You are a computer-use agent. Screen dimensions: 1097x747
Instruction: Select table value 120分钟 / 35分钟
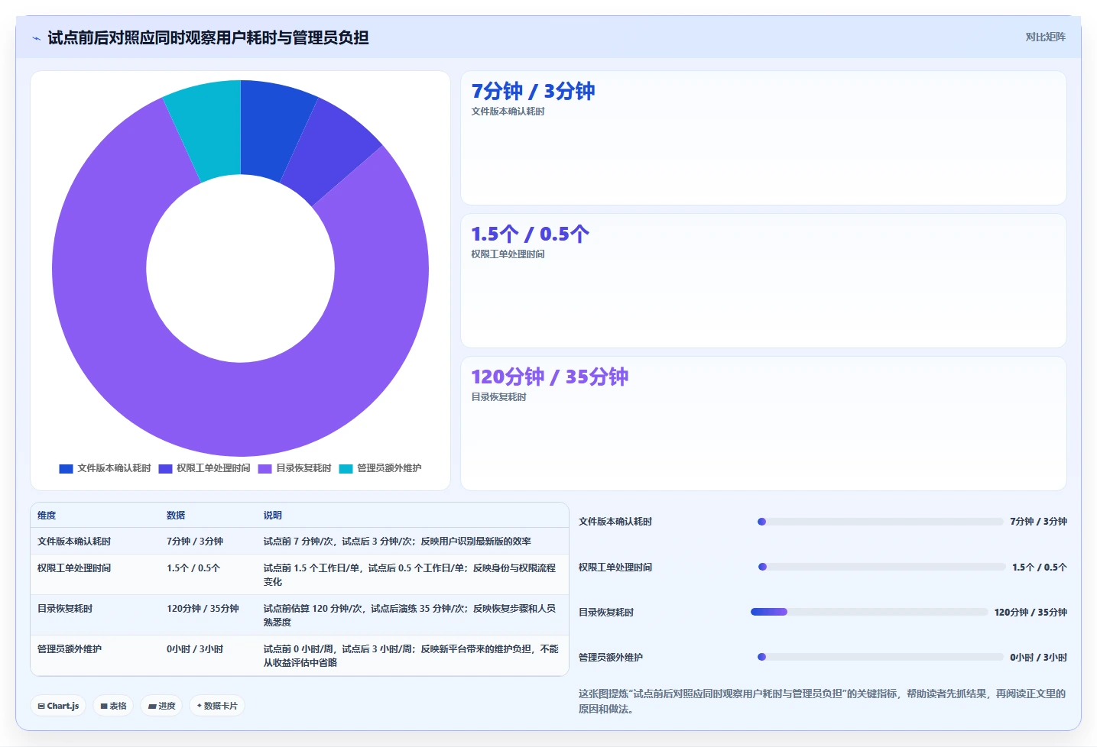coord(203,609)
